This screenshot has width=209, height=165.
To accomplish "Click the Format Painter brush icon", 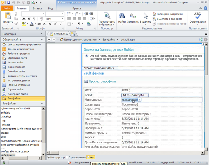I will [16, 24].
